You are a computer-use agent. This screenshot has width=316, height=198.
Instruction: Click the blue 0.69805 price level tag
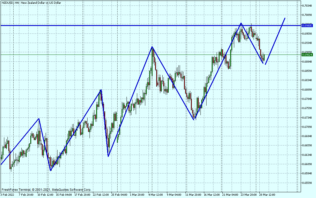pyautogui.click(x=307, y=26)
